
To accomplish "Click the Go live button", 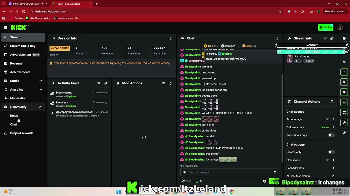I will point(326,27).
